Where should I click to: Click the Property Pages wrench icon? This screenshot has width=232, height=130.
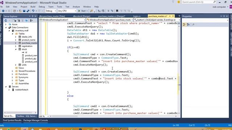coord(193,25)
